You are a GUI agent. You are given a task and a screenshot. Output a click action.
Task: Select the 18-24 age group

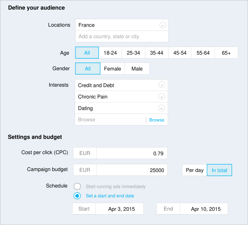[x=110, y=53]
